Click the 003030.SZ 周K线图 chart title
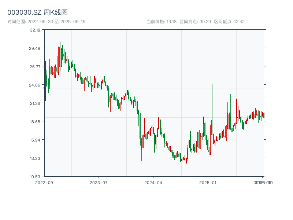This screenshot has width=293, height=220. click(x=37, y=12)
